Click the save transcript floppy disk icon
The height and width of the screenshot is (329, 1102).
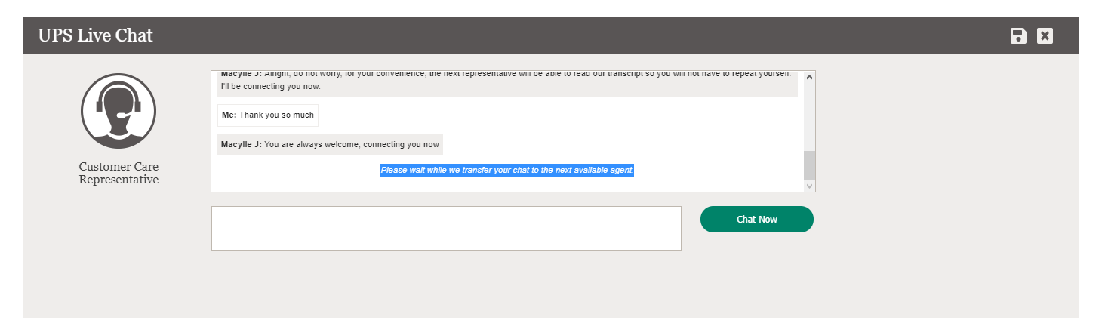1018,35
